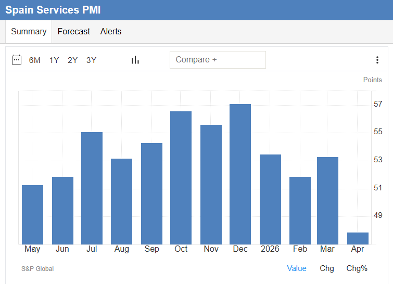The image size is (393, 284).
Task: Switch to the Summary tab
Action: point(29,32)
